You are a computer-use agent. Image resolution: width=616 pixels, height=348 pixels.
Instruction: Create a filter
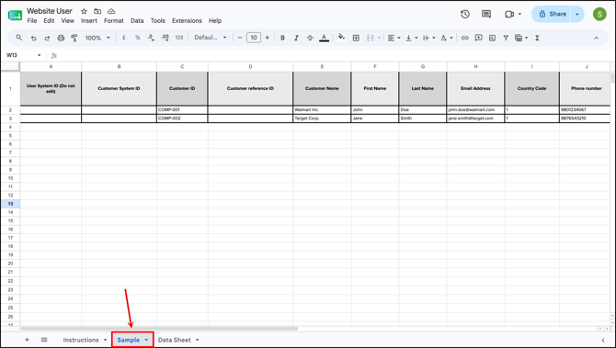click(x=506, y=38)
